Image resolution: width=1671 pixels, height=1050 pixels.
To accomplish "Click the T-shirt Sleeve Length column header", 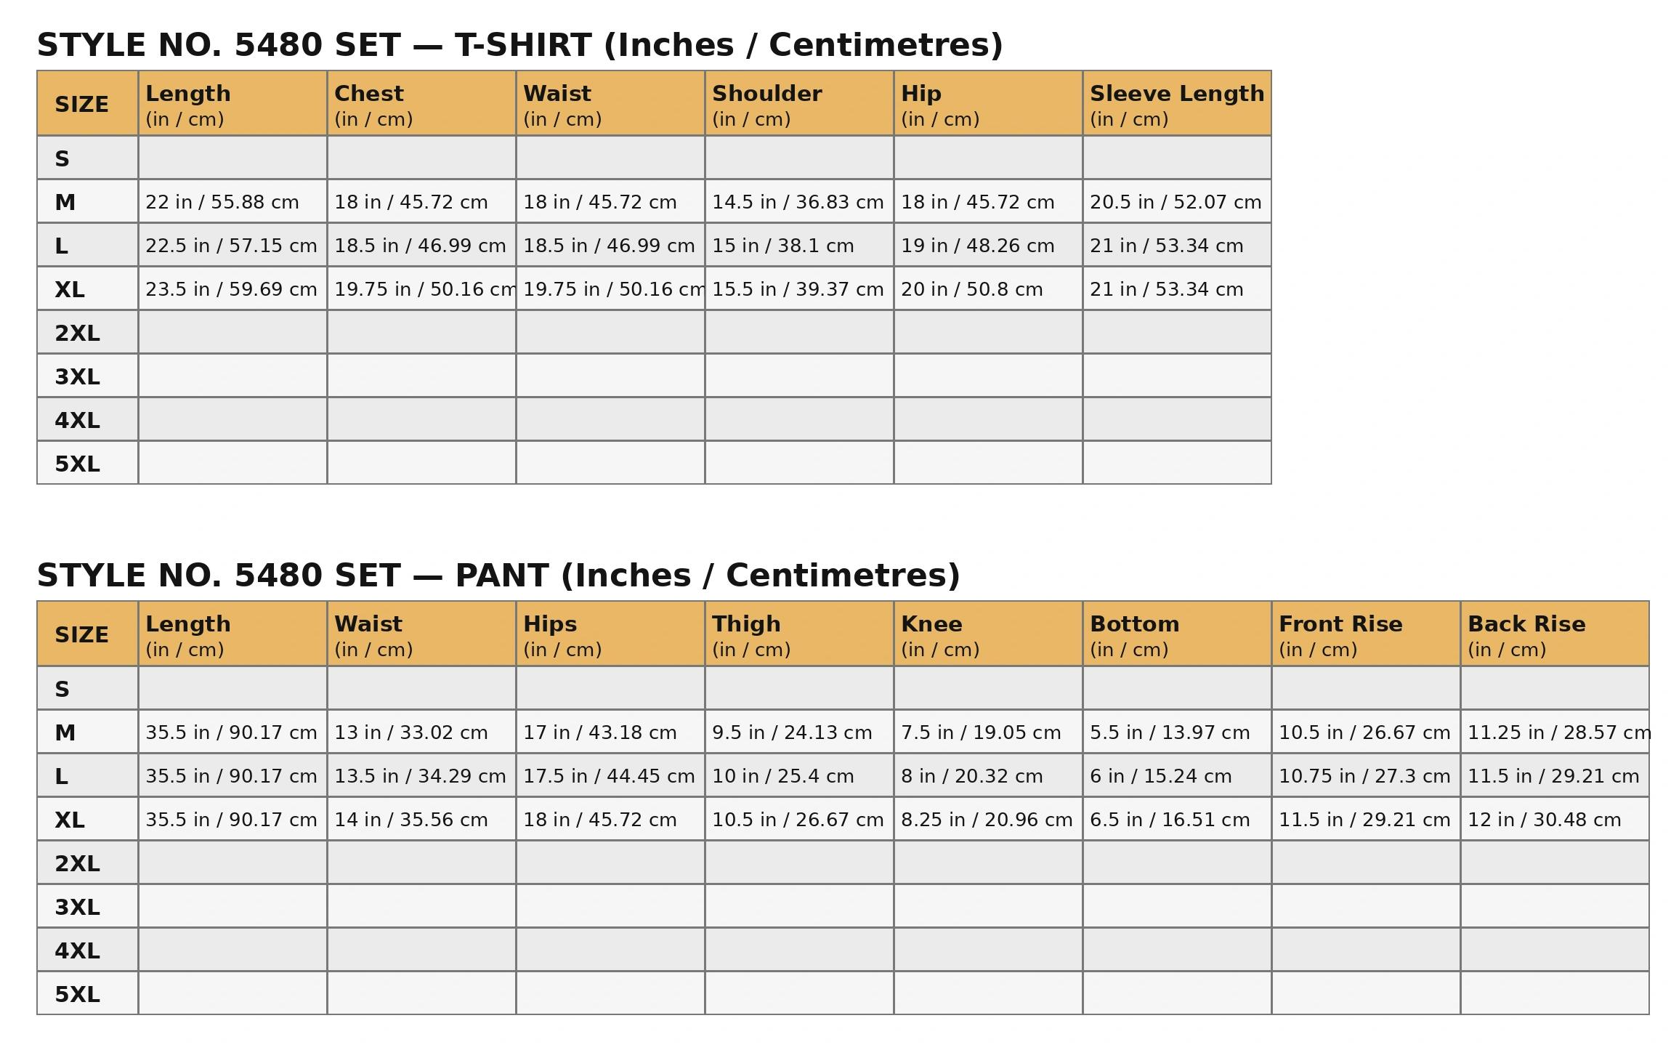I will (1176, 104).
